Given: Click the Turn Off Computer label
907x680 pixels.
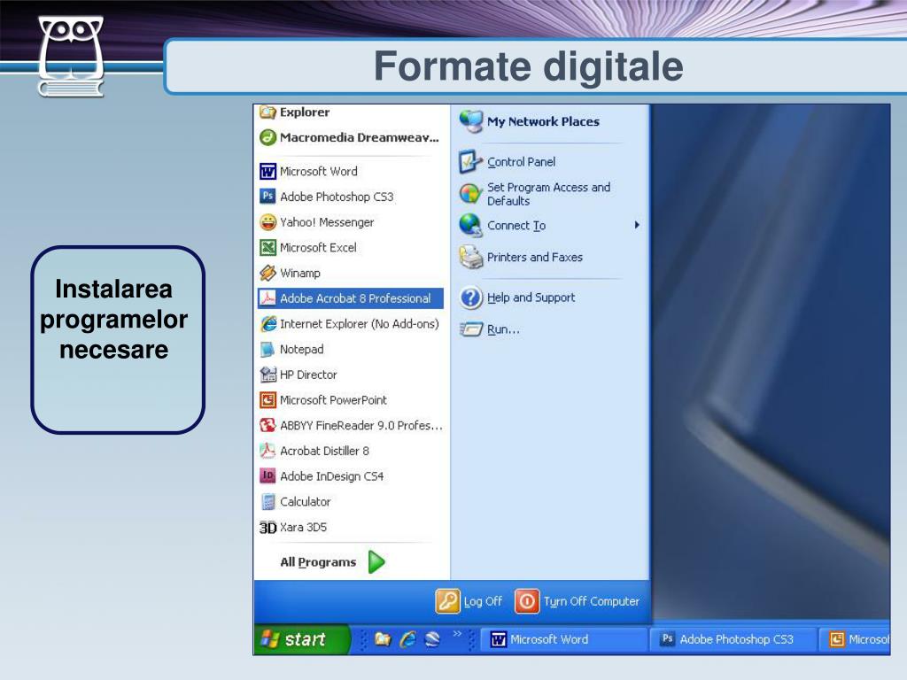Looking at the screenshot, I should [591, 601].
